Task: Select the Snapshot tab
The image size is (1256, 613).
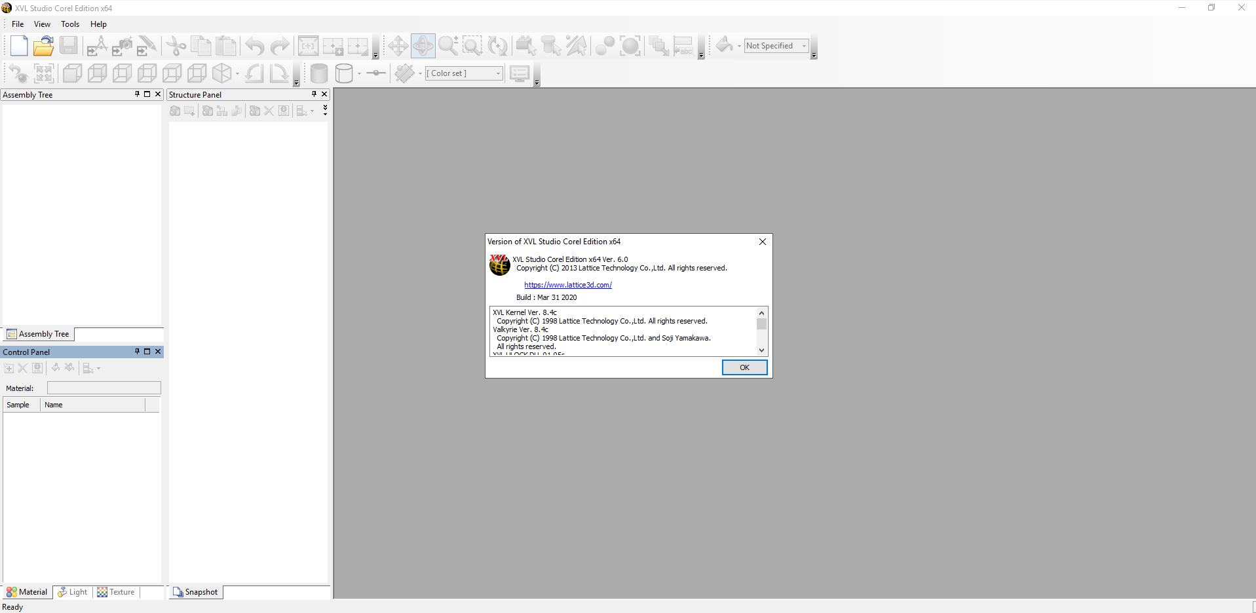Action: 195,592
